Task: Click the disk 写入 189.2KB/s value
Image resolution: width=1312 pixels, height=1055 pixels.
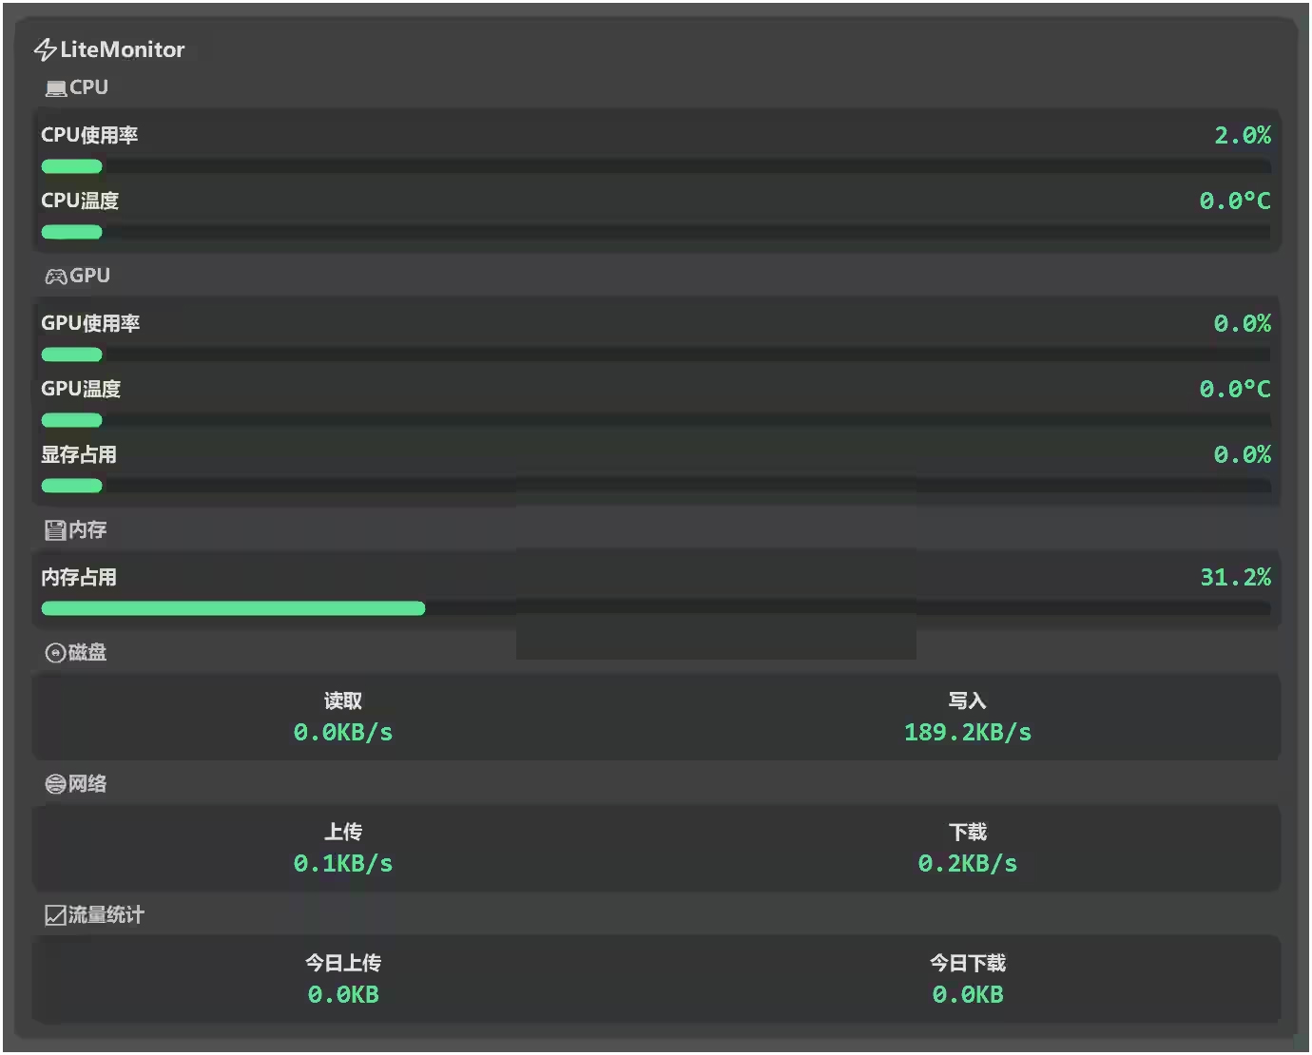Action: point(967,733)
